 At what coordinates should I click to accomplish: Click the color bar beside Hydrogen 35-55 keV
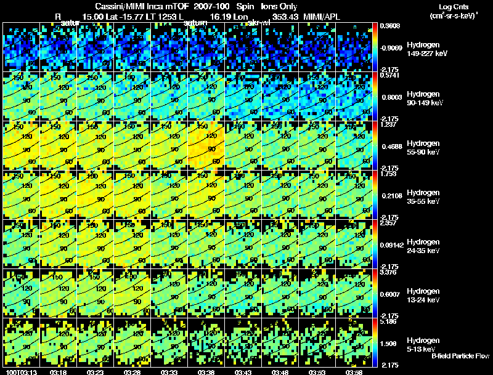coord(375,195)
